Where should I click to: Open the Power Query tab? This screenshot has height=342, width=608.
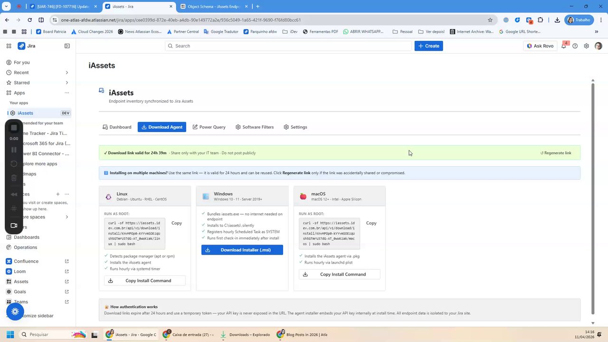pos(209,127)
